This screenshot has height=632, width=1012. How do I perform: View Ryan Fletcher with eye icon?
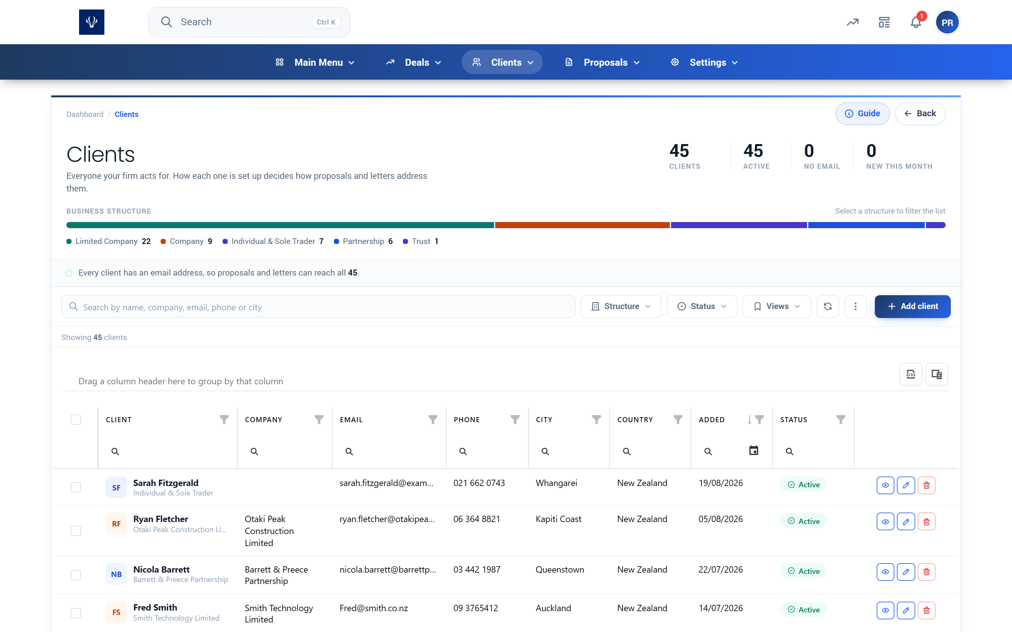click(885, 522)
